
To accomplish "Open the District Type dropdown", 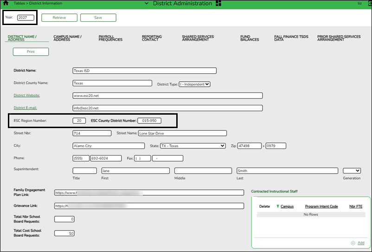I will [x=194, y=84].
